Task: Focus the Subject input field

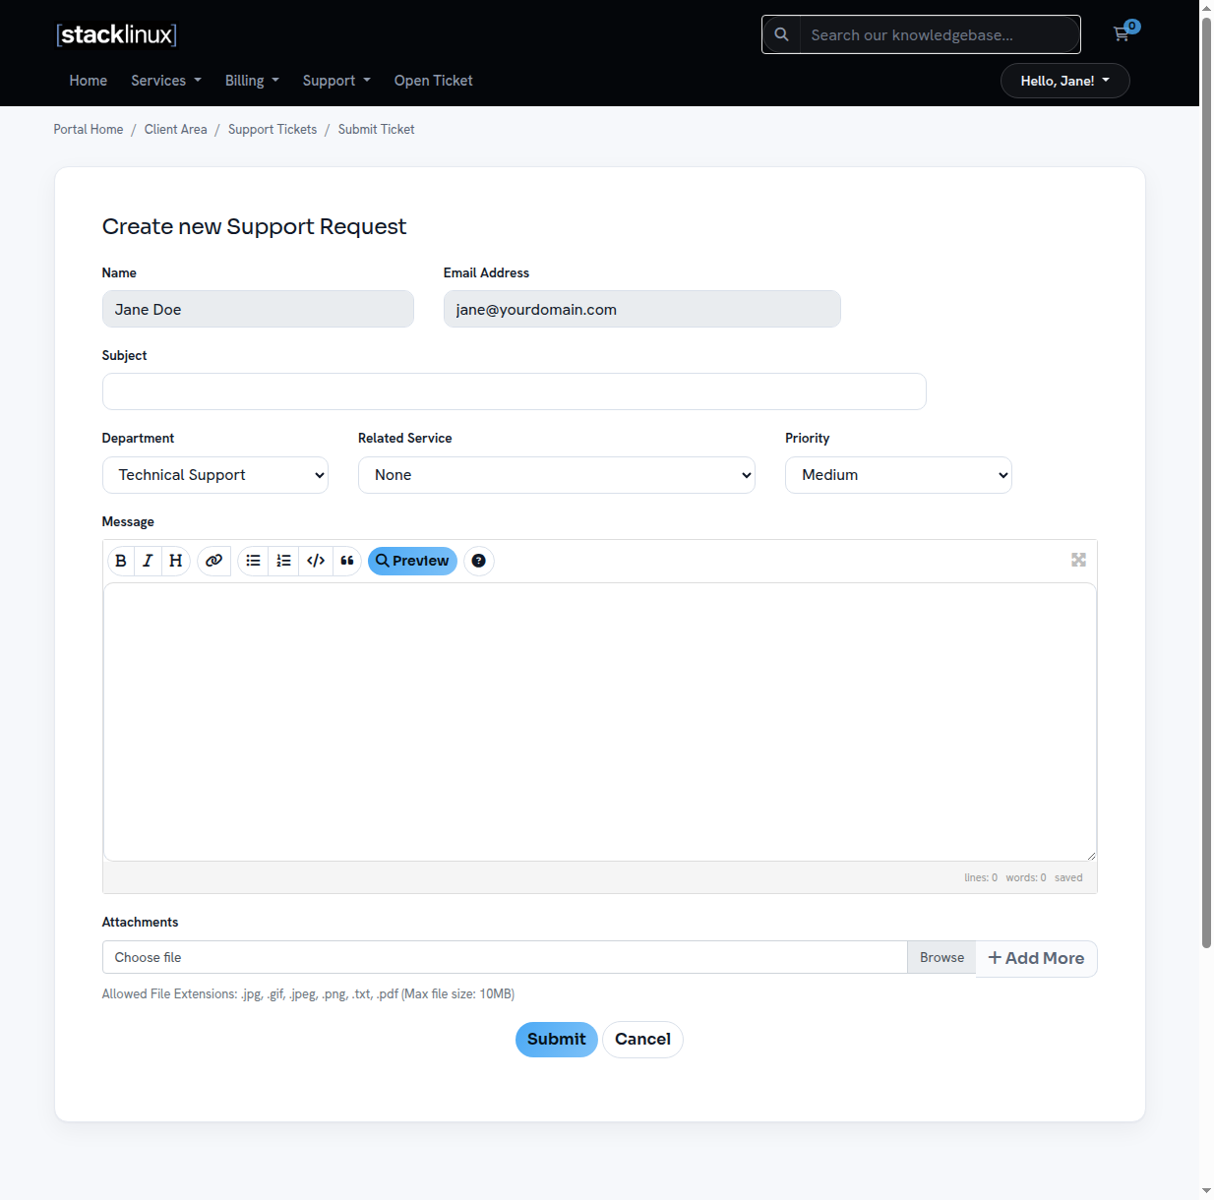Action: (514, 391)
